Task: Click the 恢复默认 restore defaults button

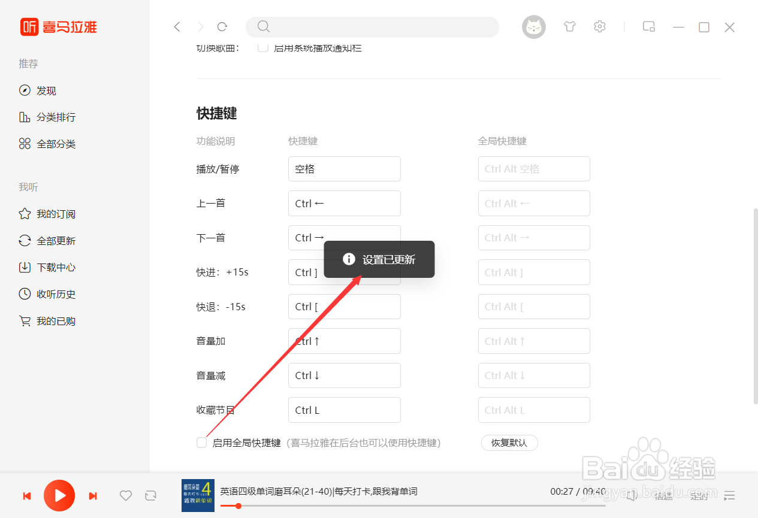Action: pyautogui.click(x=509, y=443)
